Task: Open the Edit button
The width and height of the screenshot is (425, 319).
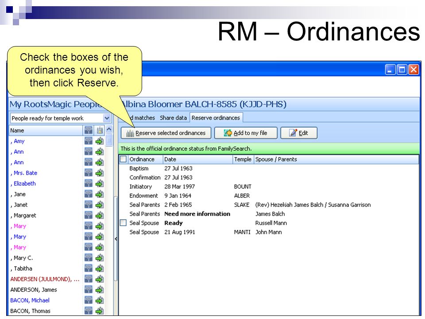Action: pyautogui.click(x=299, y=133)
